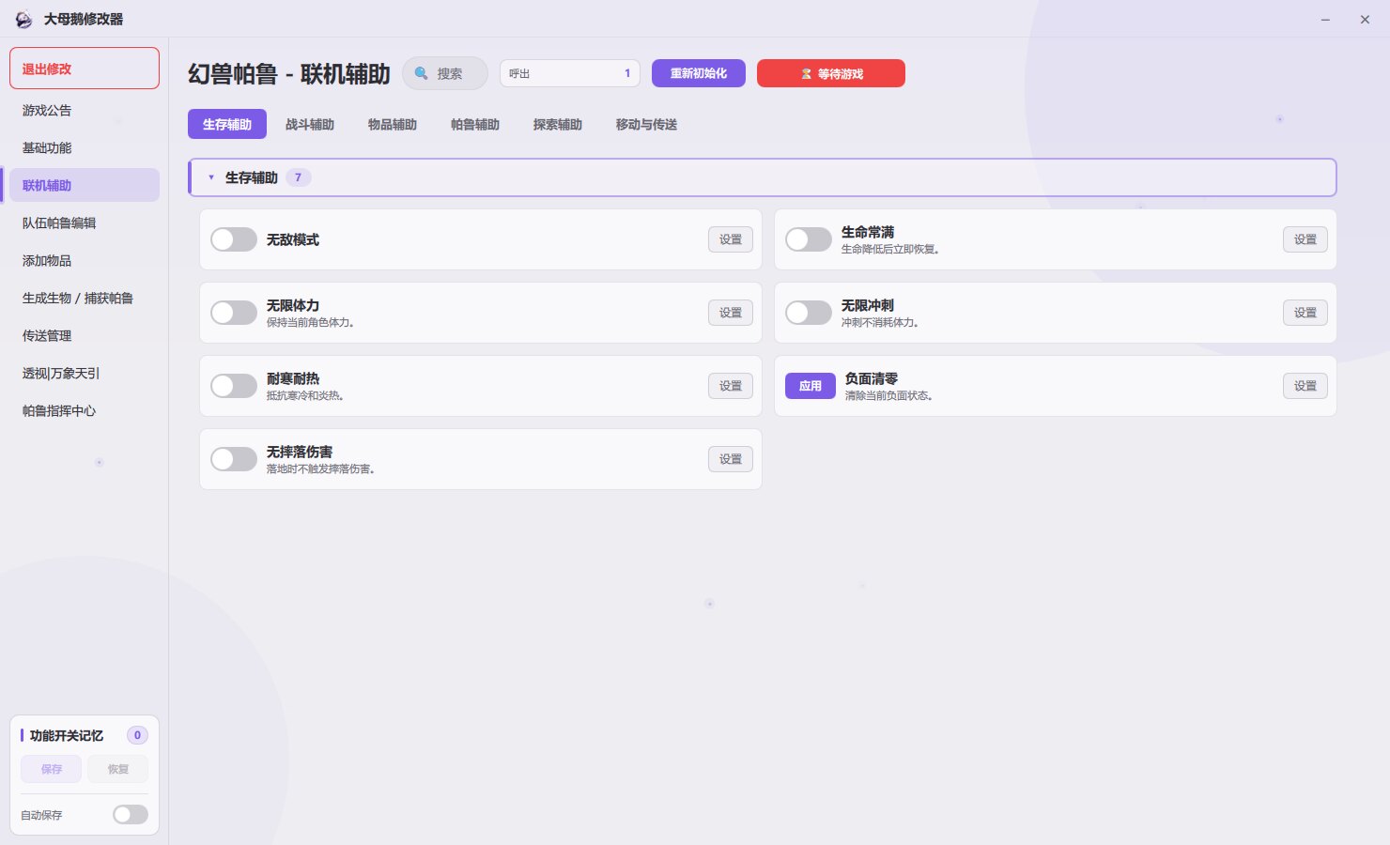Open 设置 for 无敌模式
1390x845 pixels.
tap(731, 239)
